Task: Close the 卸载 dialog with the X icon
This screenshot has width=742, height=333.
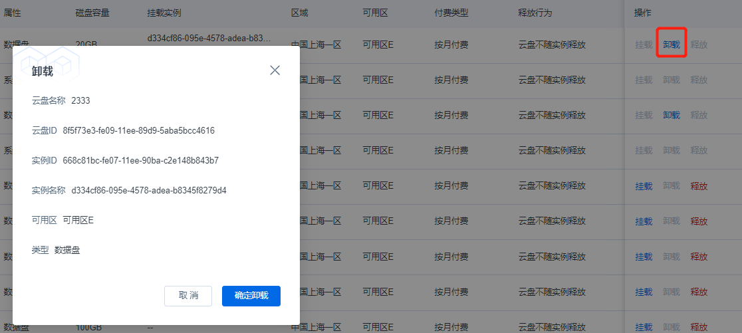Action: (275, 70)
